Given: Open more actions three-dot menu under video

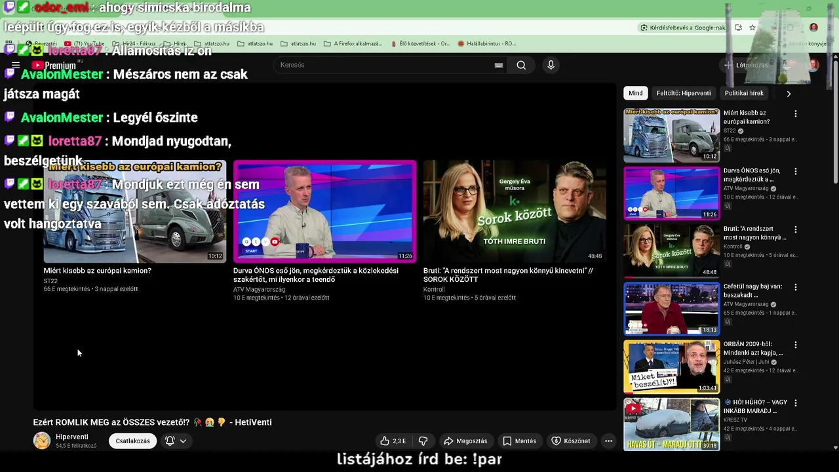Looking at the screenshot, I should point(608,441).
